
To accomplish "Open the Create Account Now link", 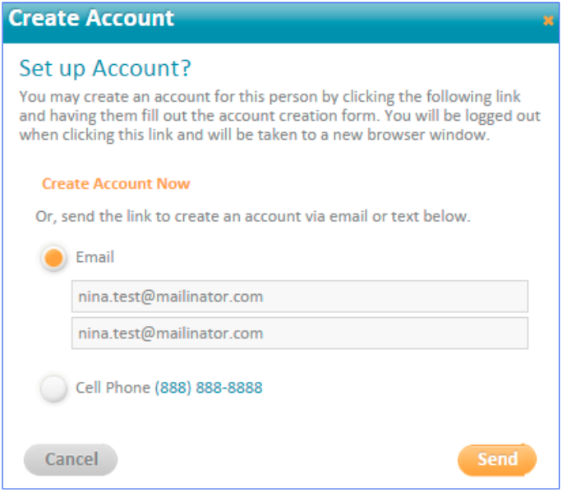I will click(x=116, y=183).
